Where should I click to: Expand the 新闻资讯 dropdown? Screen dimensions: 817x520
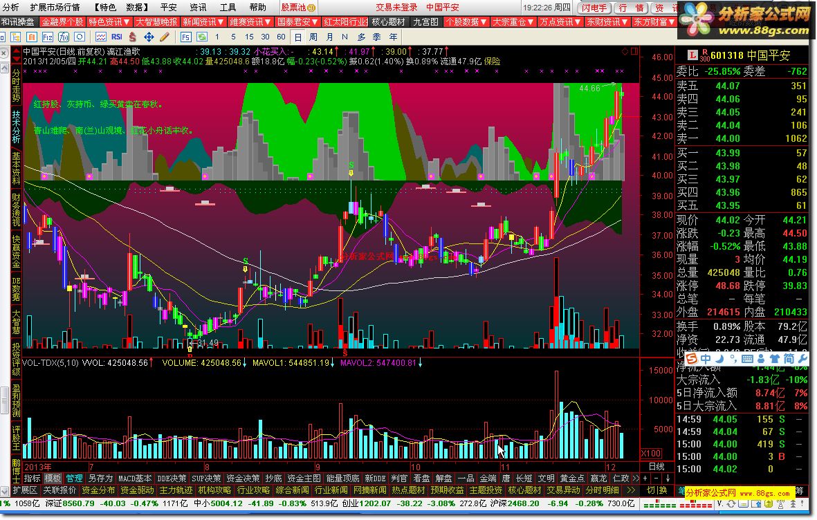point(203,22)
